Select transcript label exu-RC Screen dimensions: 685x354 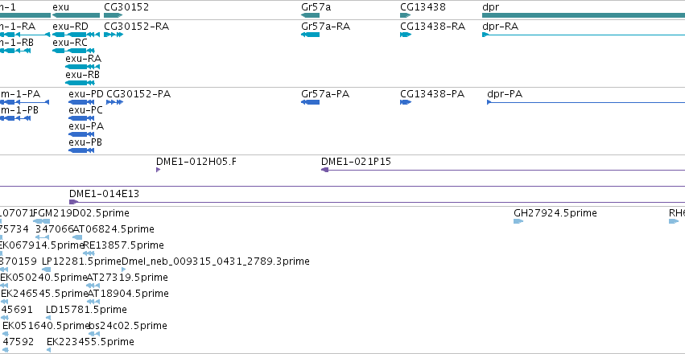click(70, 43)
